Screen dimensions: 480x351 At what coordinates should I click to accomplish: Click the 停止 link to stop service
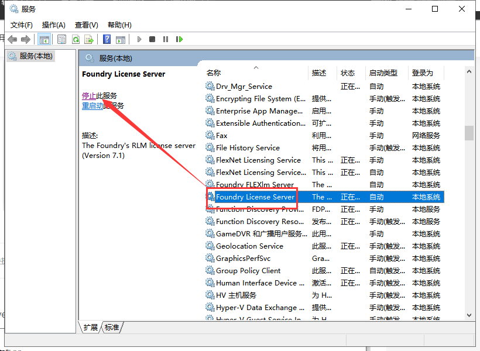coord(89,96)
